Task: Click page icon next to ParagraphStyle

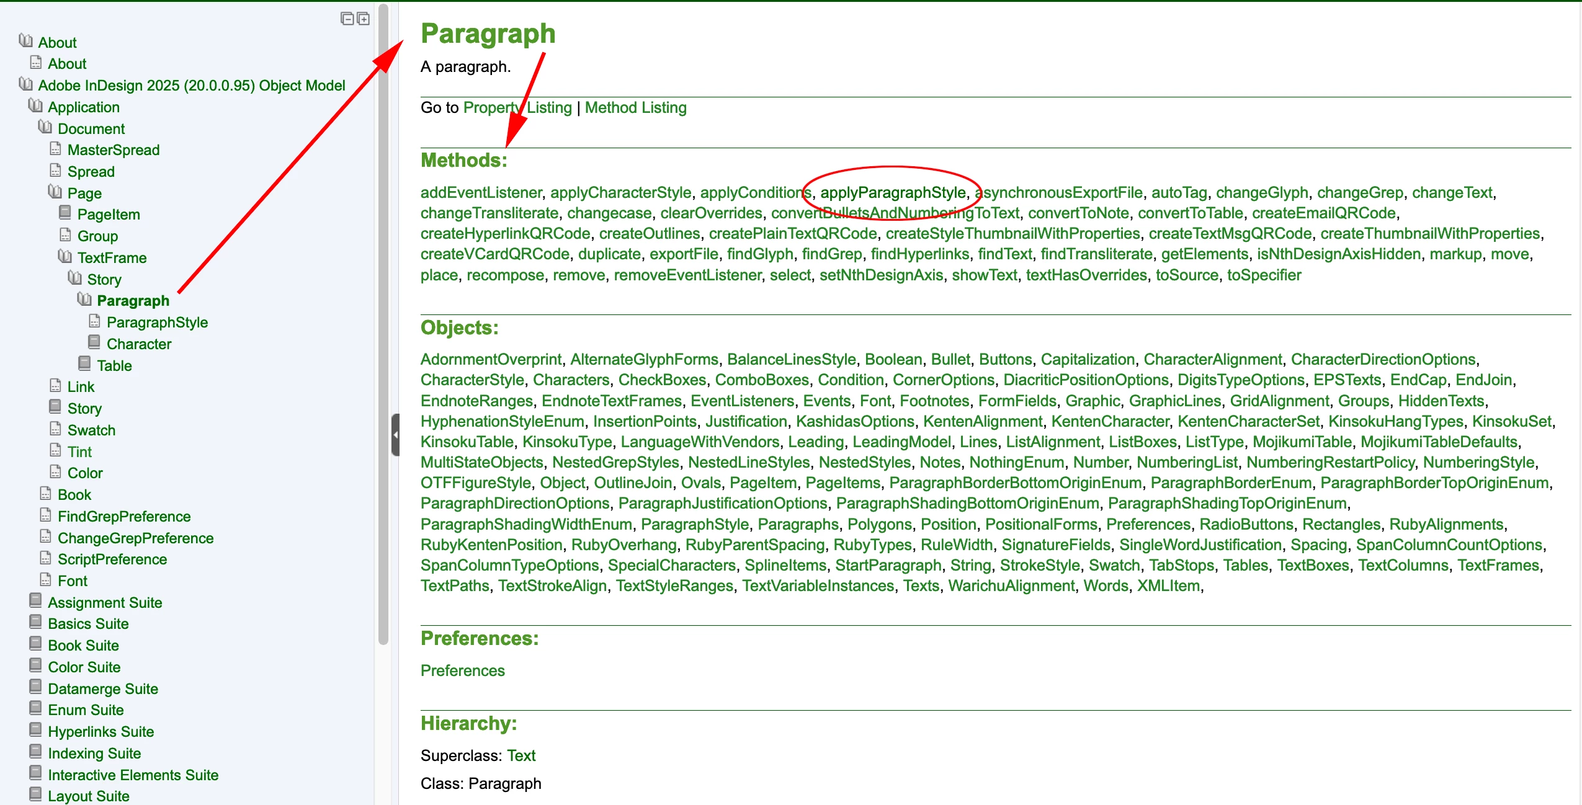Action: 94,321
